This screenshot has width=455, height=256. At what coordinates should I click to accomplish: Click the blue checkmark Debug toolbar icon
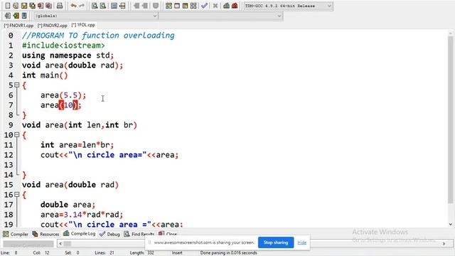click(204, 6)
